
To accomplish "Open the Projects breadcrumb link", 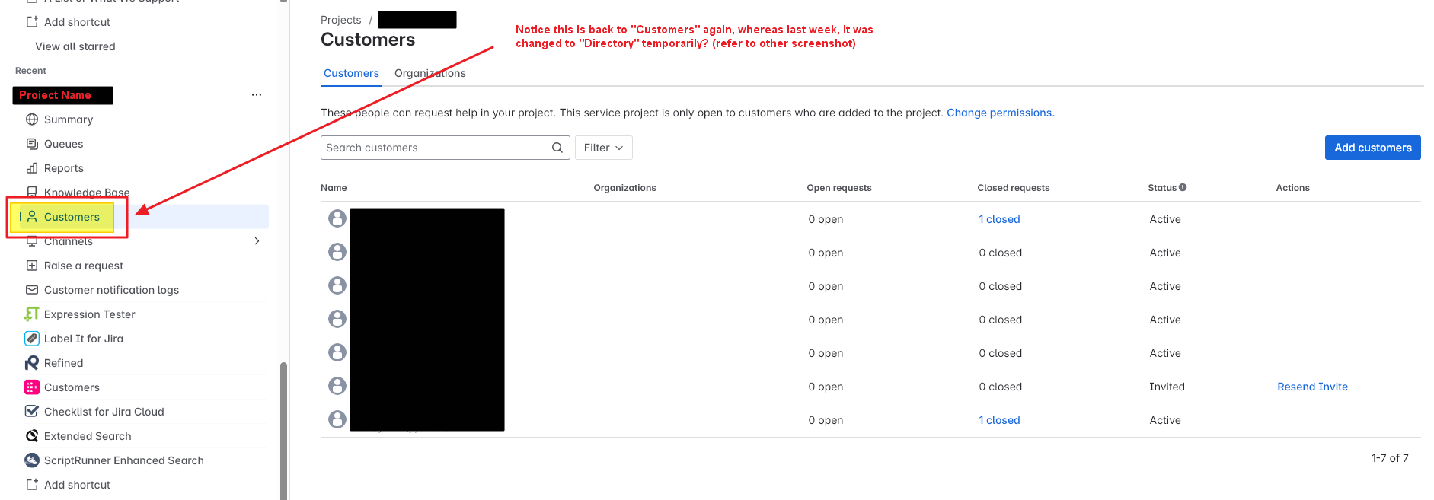I will pyautogui.click(x=341, y=20).
